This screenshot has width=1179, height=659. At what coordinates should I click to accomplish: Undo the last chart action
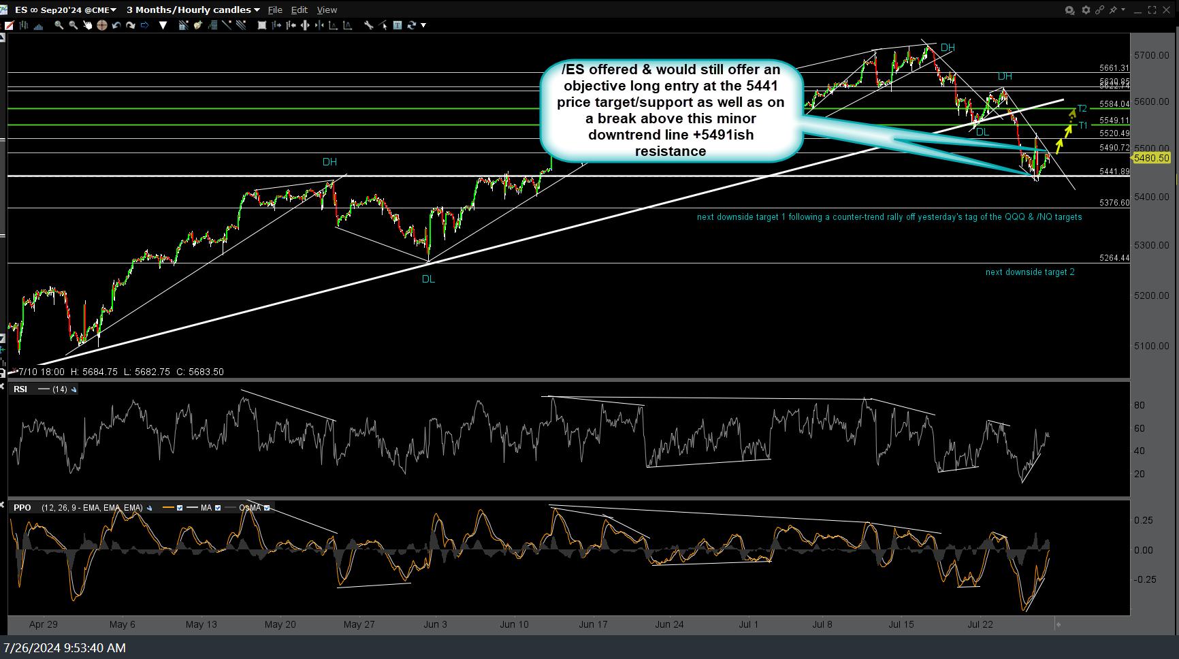pos(116,25)
